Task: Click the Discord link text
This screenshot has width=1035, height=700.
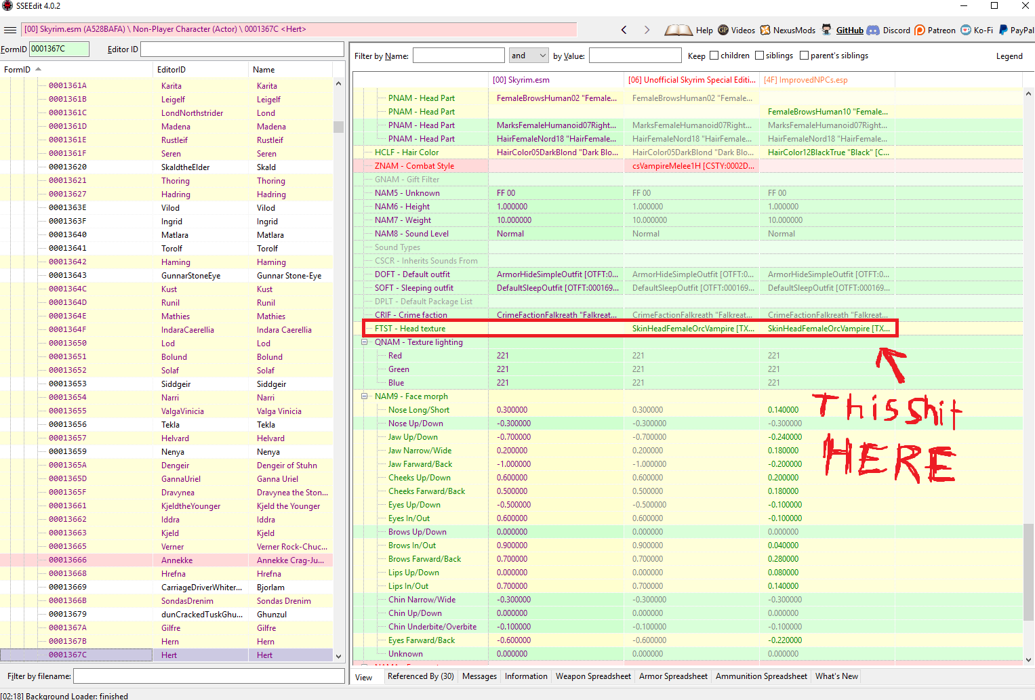Action: [x=897, y=30]
